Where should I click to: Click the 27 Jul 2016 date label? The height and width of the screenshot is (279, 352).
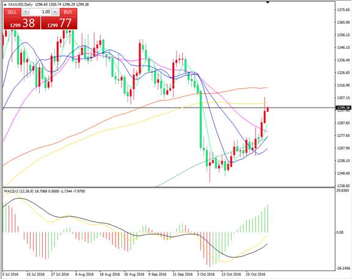click(x=60, y=275)
